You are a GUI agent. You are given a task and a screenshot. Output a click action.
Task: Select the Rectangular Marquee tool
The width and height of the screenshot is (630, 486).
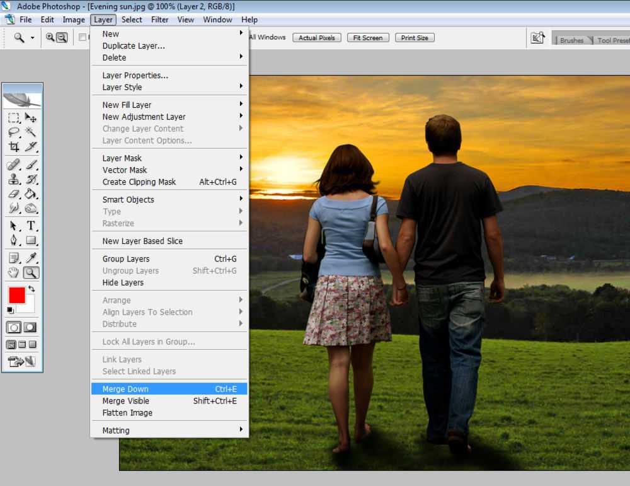(x=14, y=118)
